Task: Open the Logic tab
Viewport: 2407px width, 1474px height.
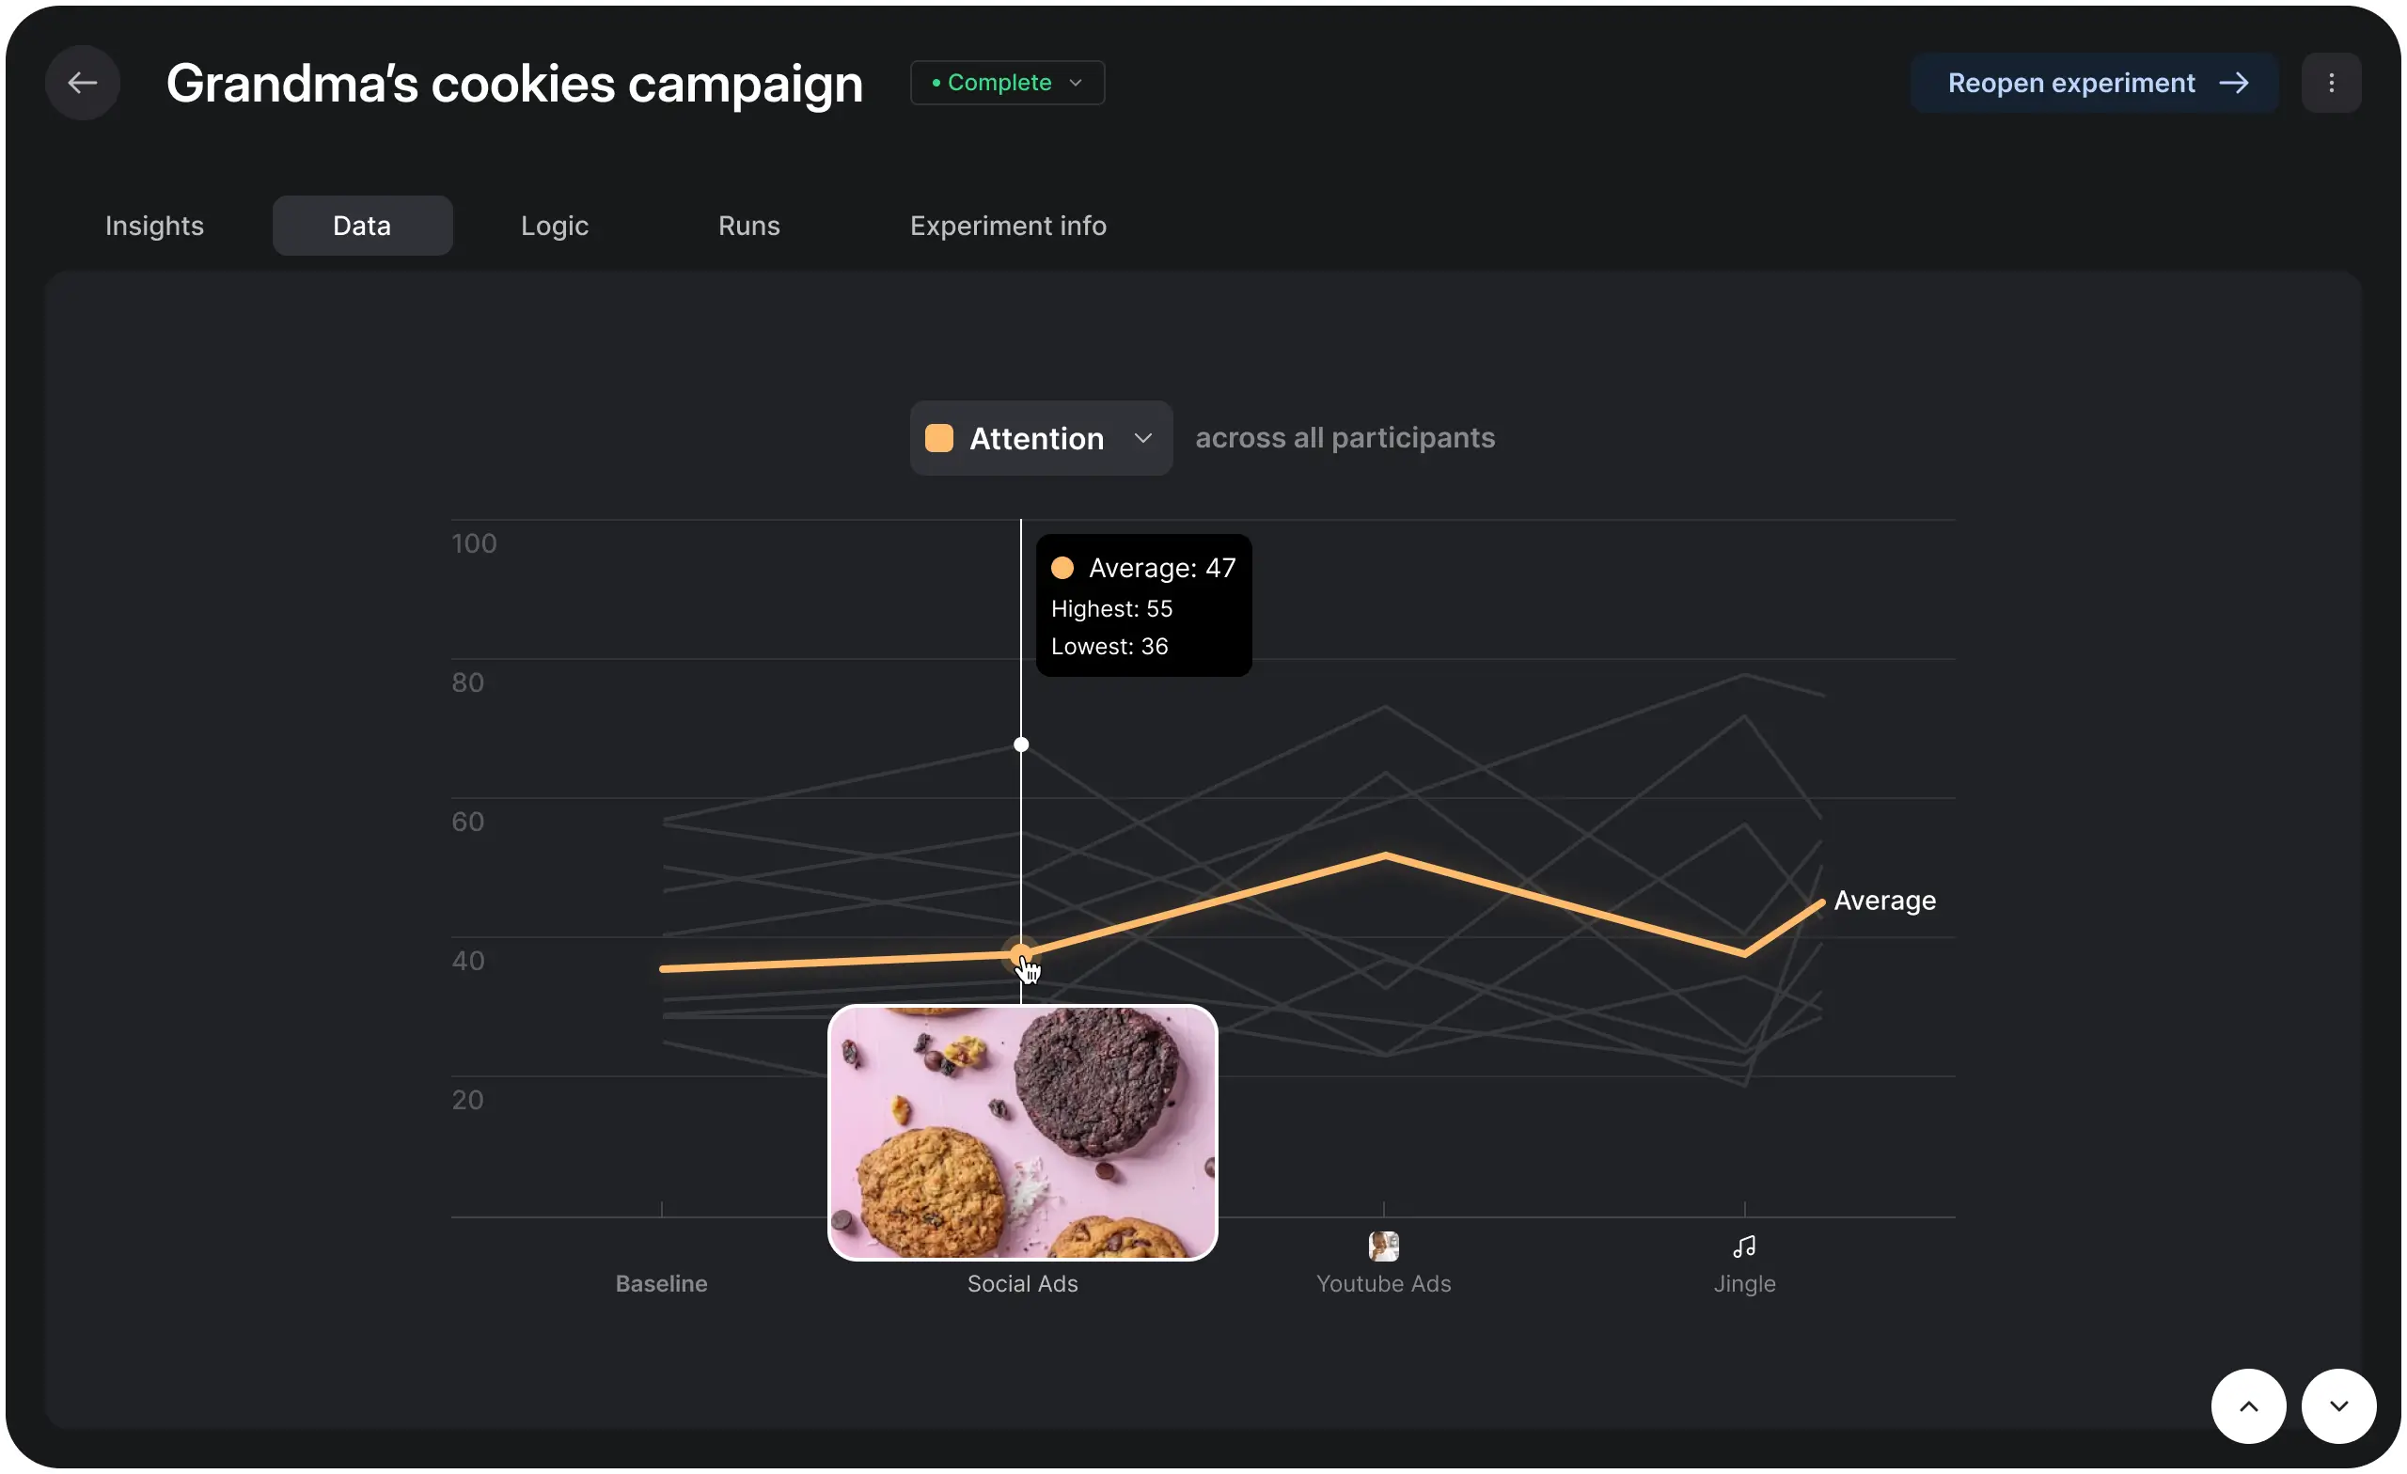Action: point(554,226)
